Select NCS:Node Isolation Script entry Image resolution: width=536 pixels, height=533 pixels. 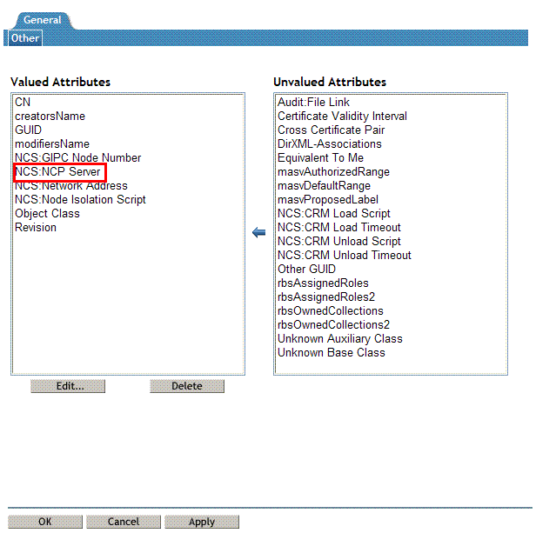click(80, 200)
